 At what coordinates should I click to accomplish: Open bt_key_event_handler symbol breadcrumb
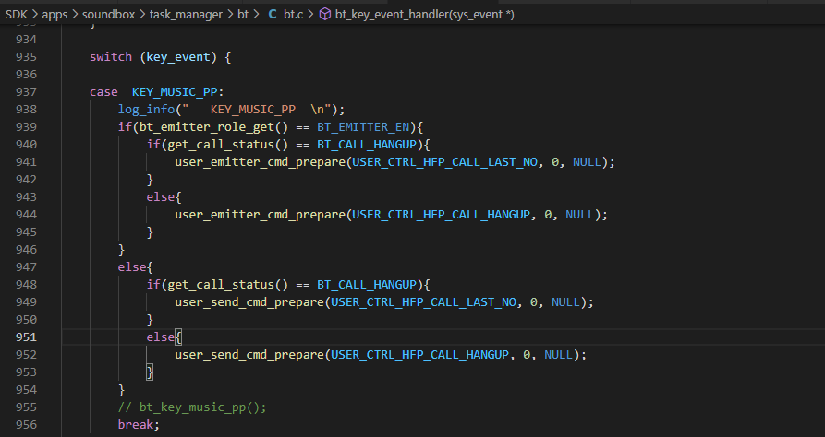pyautogui.click(x=425, y=14)
